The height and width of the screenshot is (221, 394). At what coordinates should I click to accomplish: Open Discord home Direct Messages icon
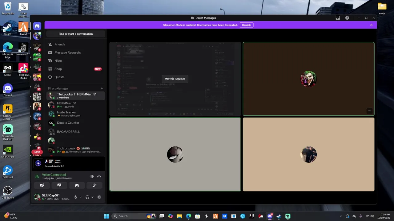37,26
